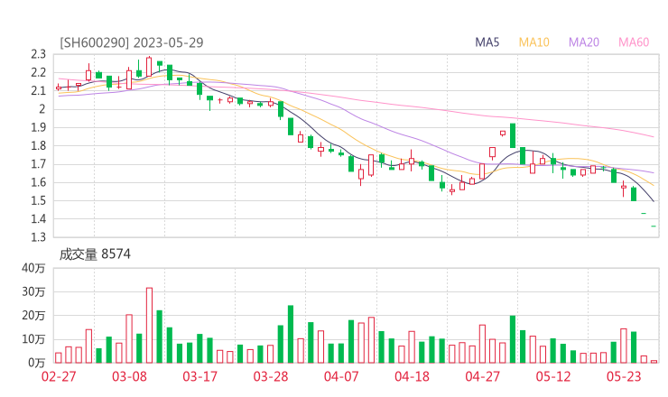Click the 30万 volume axis label

(33, 291)
